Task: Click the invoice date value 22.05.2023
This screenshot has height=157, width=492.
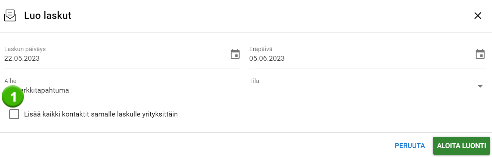Action: point(22,58)
